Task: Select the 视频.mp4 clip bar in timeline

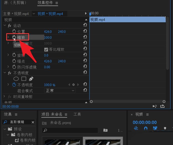Action: coord(128,19)
